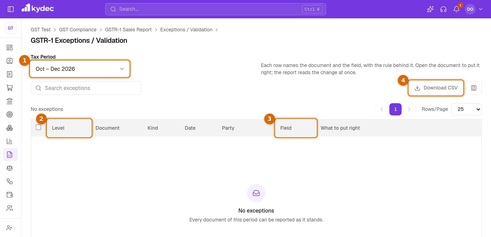Image resolution: width=491 pixels, height=237 pixels.
Task: Open the cubes inventory icon in sidebar
Action: pyautogui.click(x=10, y=128)
